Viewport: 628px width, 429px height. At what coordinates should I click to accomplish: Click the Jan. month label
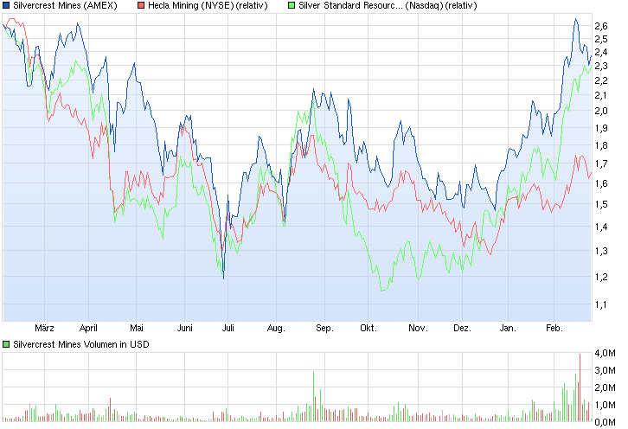508,329
